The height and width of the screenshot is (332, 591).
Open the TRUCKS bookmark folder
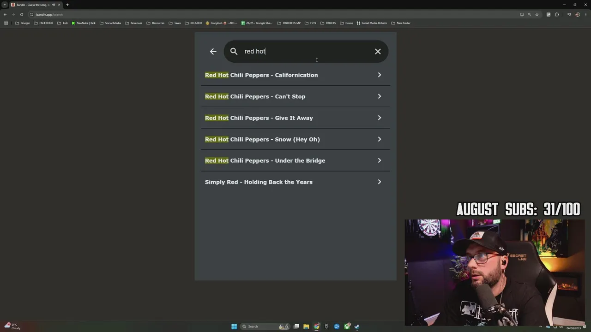coord(328,23)
